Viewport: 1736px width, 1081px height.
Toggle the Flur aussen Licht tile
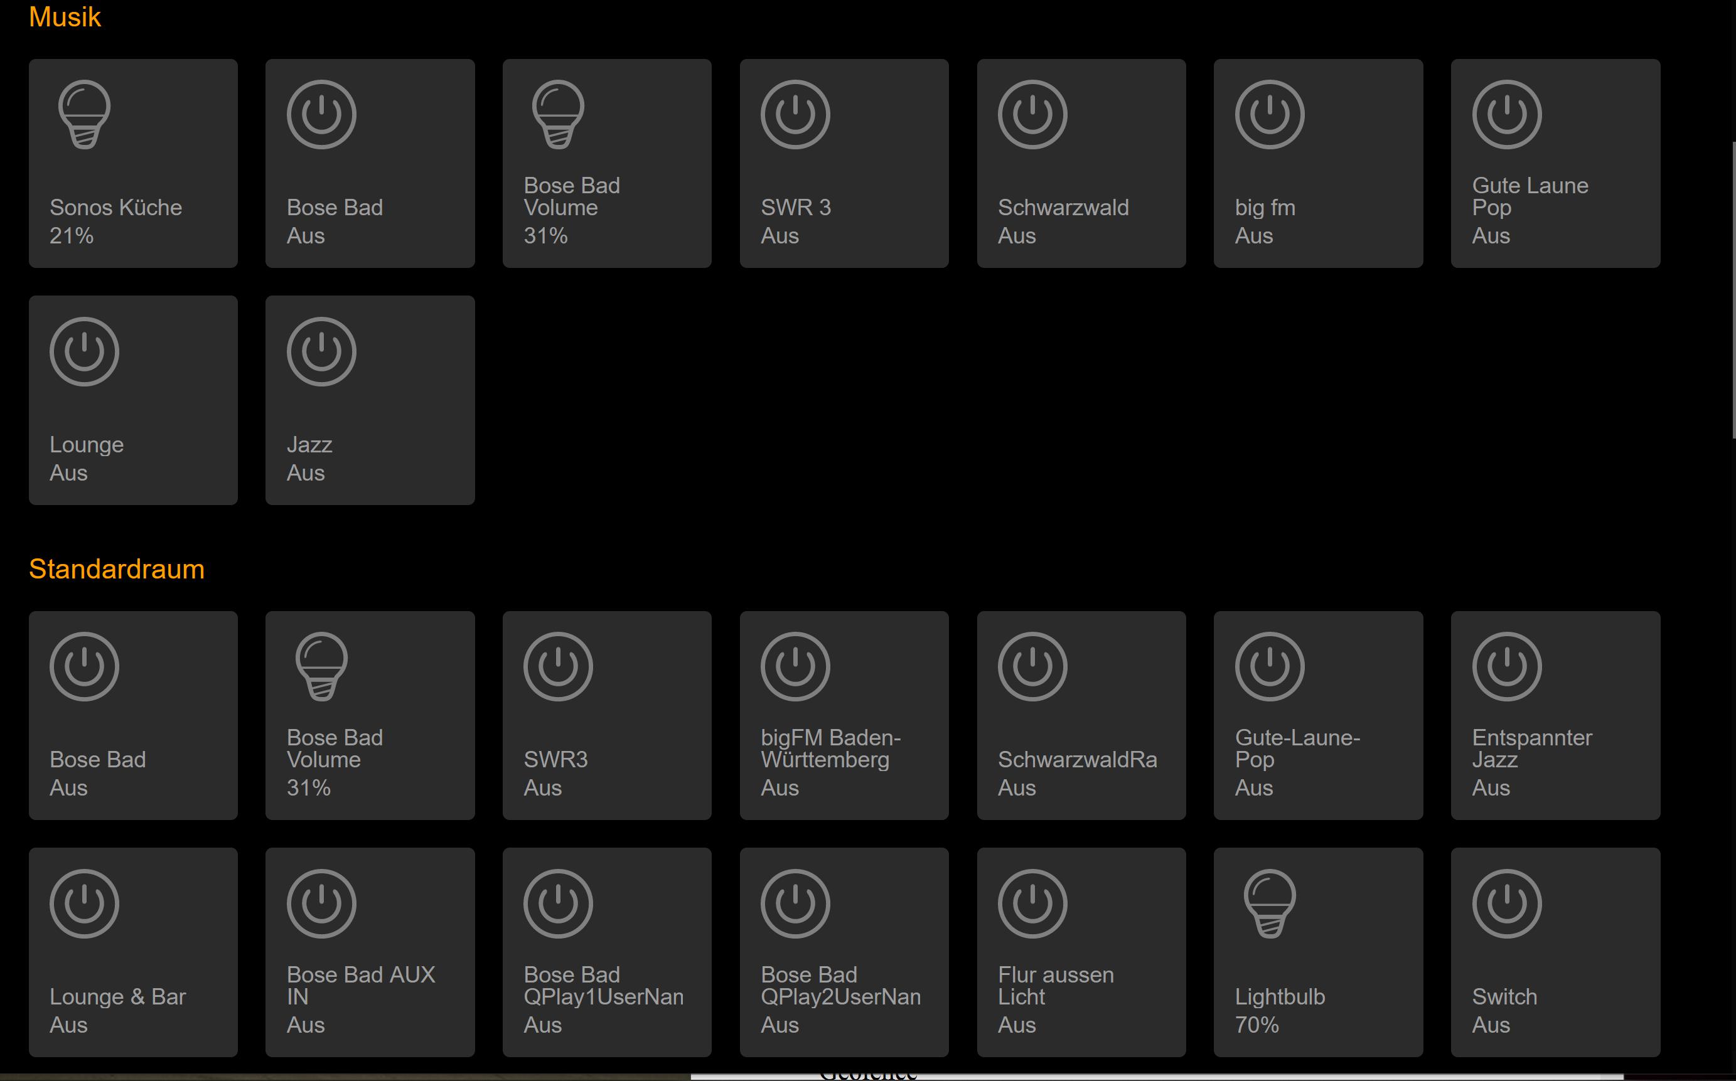coord(1080,952)
